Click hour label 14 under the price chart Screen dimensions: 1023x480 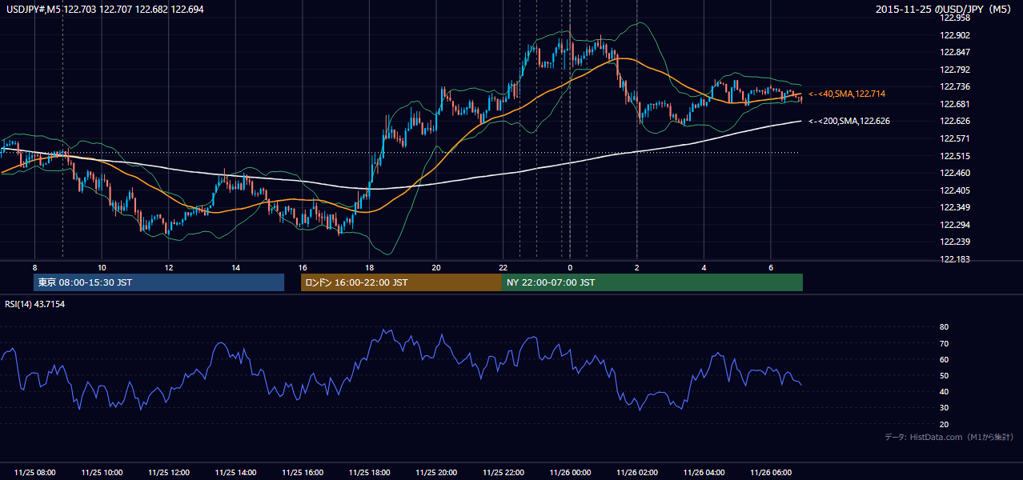coord(235,267)
